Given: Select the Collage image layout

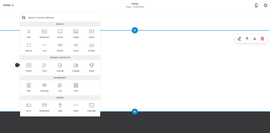Looking at the screenshot, I should coord(76,67).
